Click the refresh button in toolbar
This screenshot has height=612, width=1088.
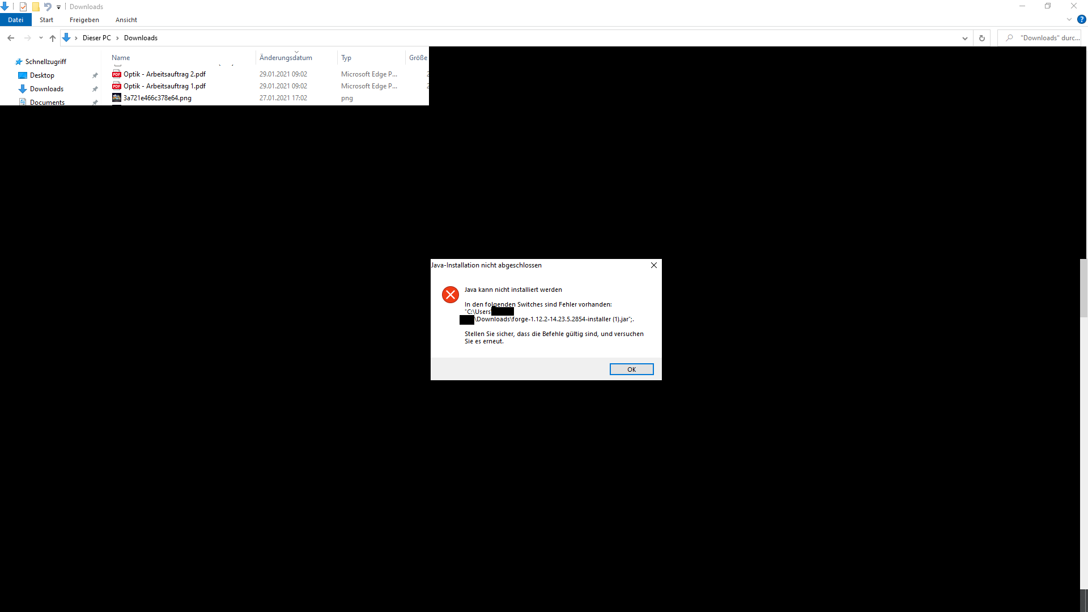pos(983,38)
